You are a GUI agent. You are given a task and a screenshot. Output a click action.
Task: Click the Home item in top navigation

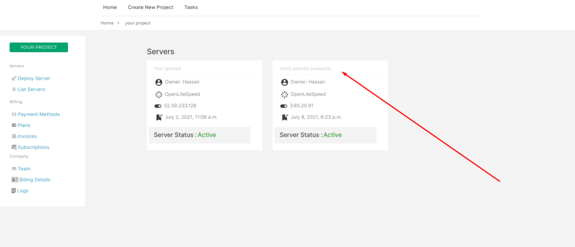click(110, 7)
